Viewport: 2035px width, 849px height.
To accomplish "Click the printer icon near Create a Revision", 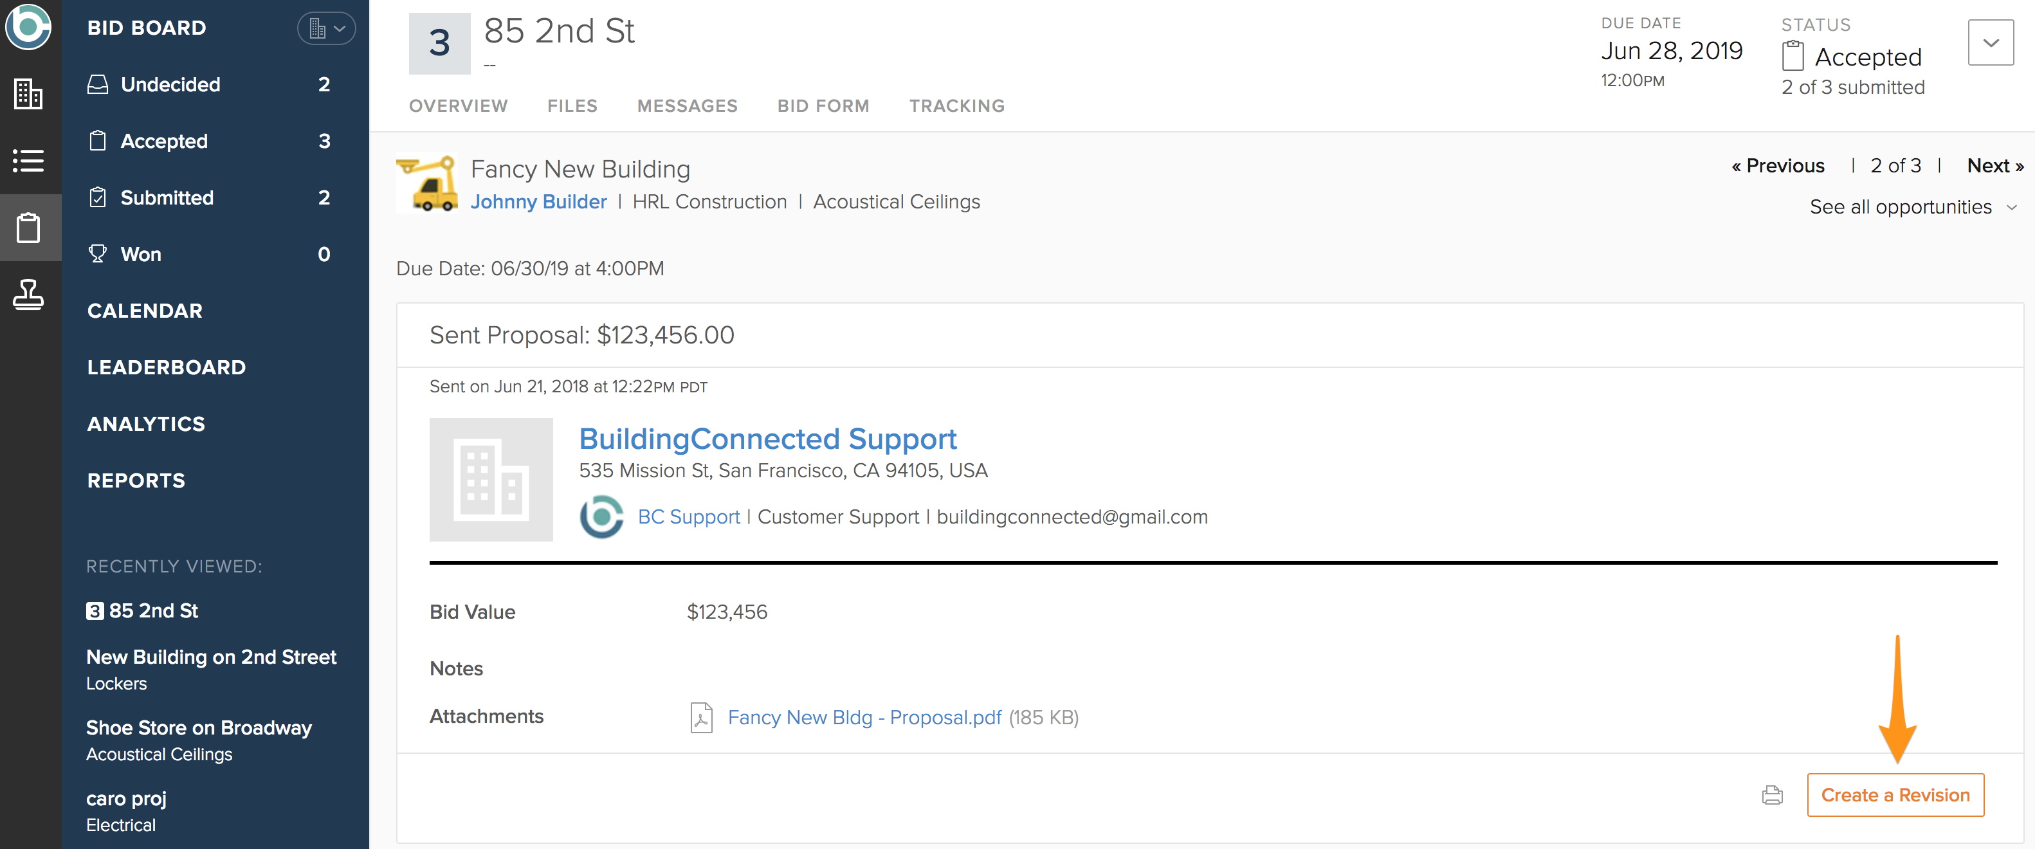I will pyautogui.click(x=1772, y=794).
